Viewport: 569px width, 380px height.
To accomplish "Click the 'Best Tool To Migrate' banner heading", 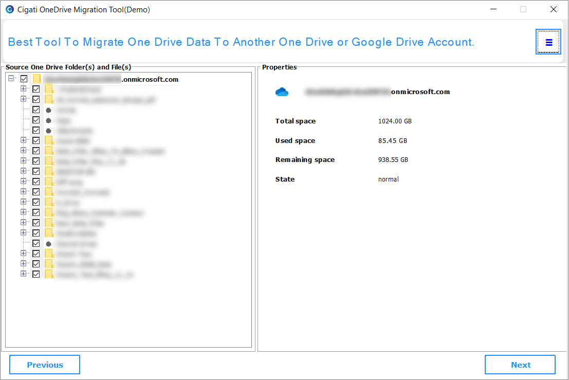I will pyautogui.click(x=241, y=42).
